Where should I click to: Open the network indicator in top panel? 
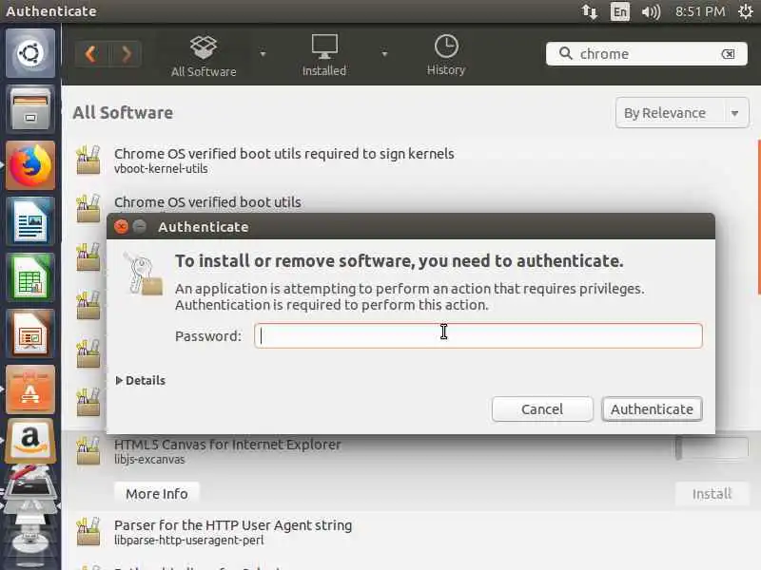(x=589, y=11)
